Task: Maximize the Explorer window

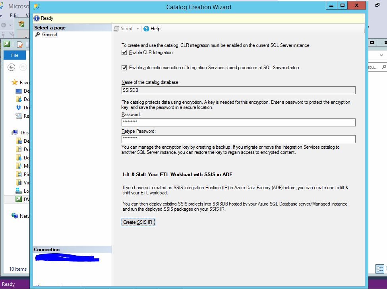Action: [x=372, y=43]
